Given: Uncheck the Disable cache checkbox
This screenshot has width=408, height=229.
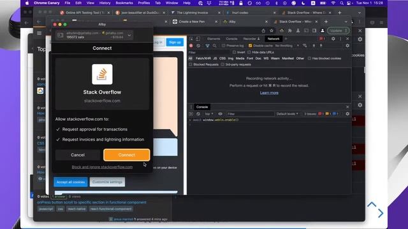Looking at the screenshot, I should (x=250, y=46).
